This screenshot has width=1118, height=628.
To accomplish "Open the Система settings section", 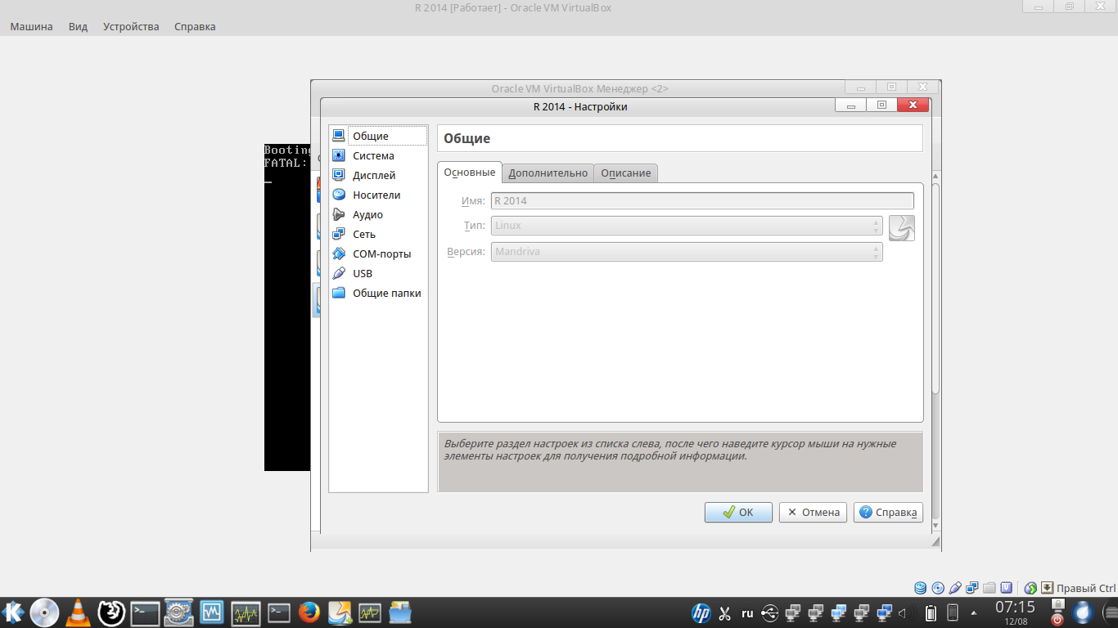I will tap(378, 155).
